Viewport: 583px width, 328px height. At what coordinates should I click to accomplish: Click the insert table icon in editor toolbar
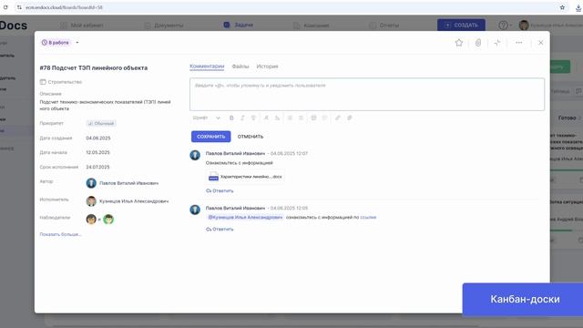pyautogui.click(x=313, y=118)
